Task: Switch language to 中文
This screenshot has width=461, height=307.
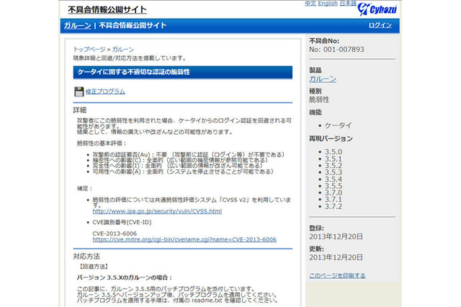Action: (x=310, y=3)
